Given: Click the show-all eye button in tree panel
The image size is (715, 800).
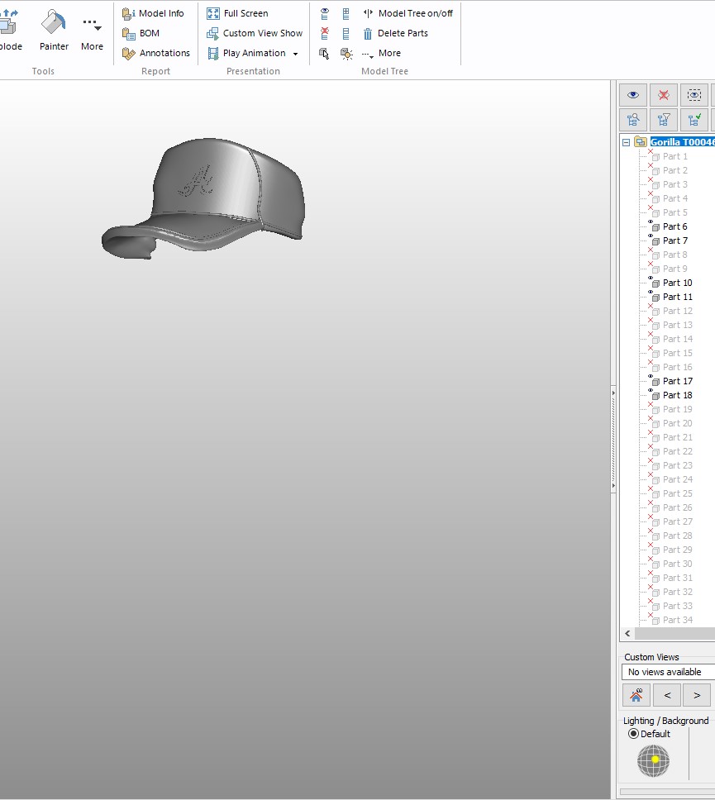Looking at the screenshot, I should 634,95.
